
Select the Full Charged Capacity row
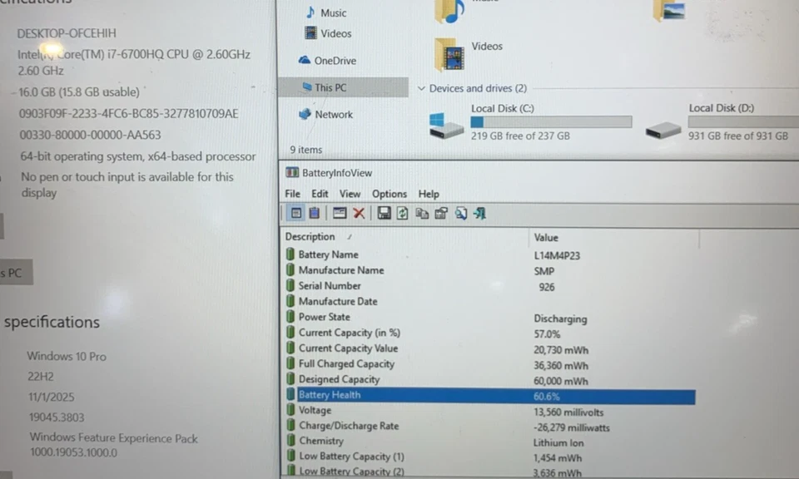click(489, 364)
